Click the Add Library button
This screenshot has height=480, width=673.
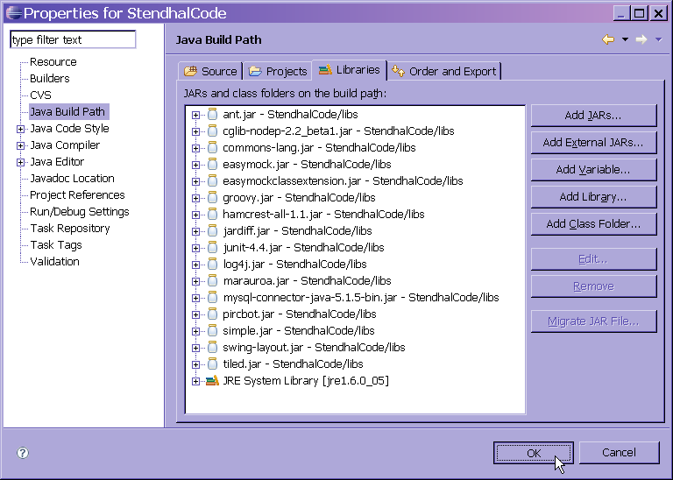(x=593, y=197)
